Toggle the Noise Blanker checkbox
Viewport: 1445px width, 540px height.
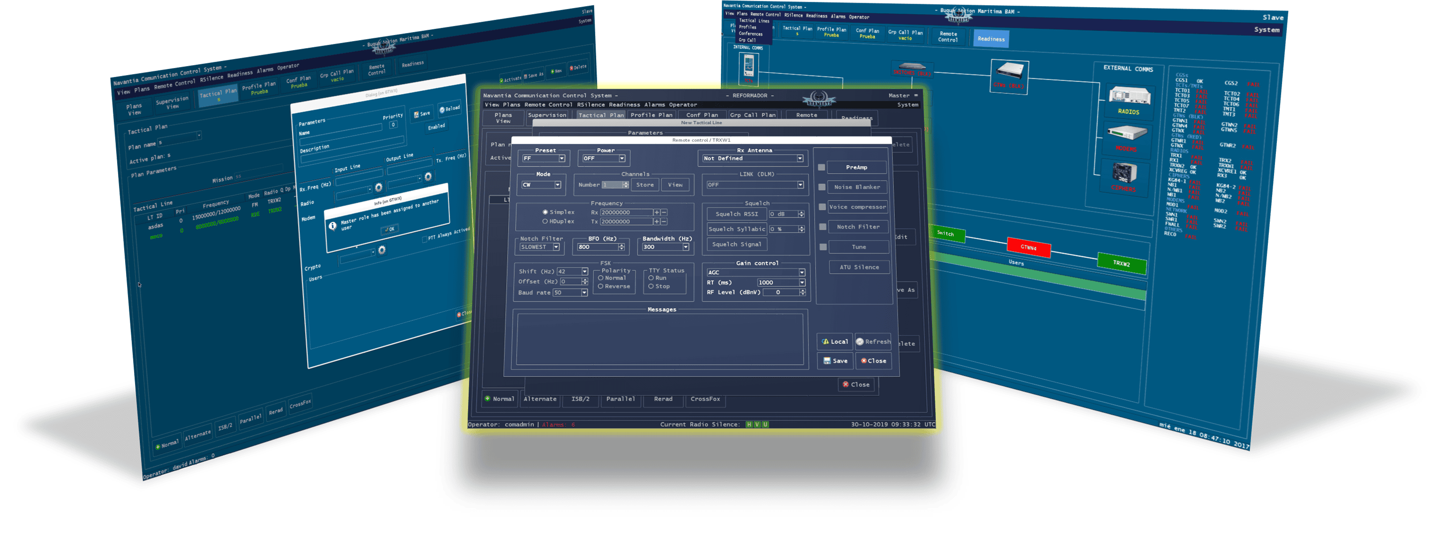coord(822,187)
